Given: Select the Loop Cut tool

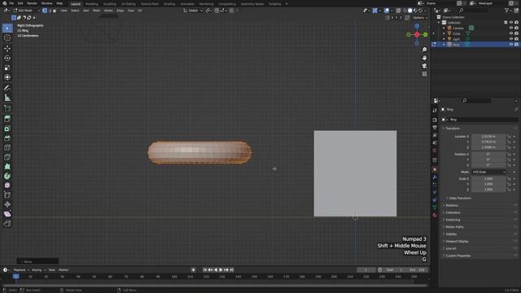Looking at the screenshot, I should pyautogui.click(x=7, y=147).
